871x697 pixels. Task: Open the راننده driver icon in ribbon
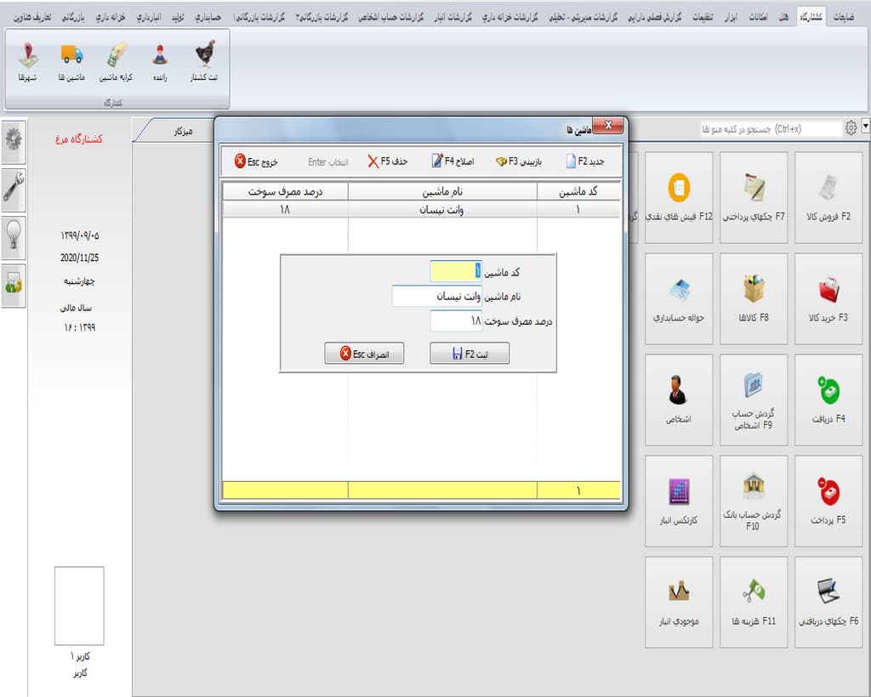(x=160, y=62)
